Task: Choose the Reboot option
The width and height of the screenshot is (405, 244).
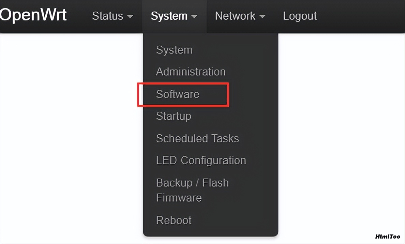Action: (x=174, y=220)
